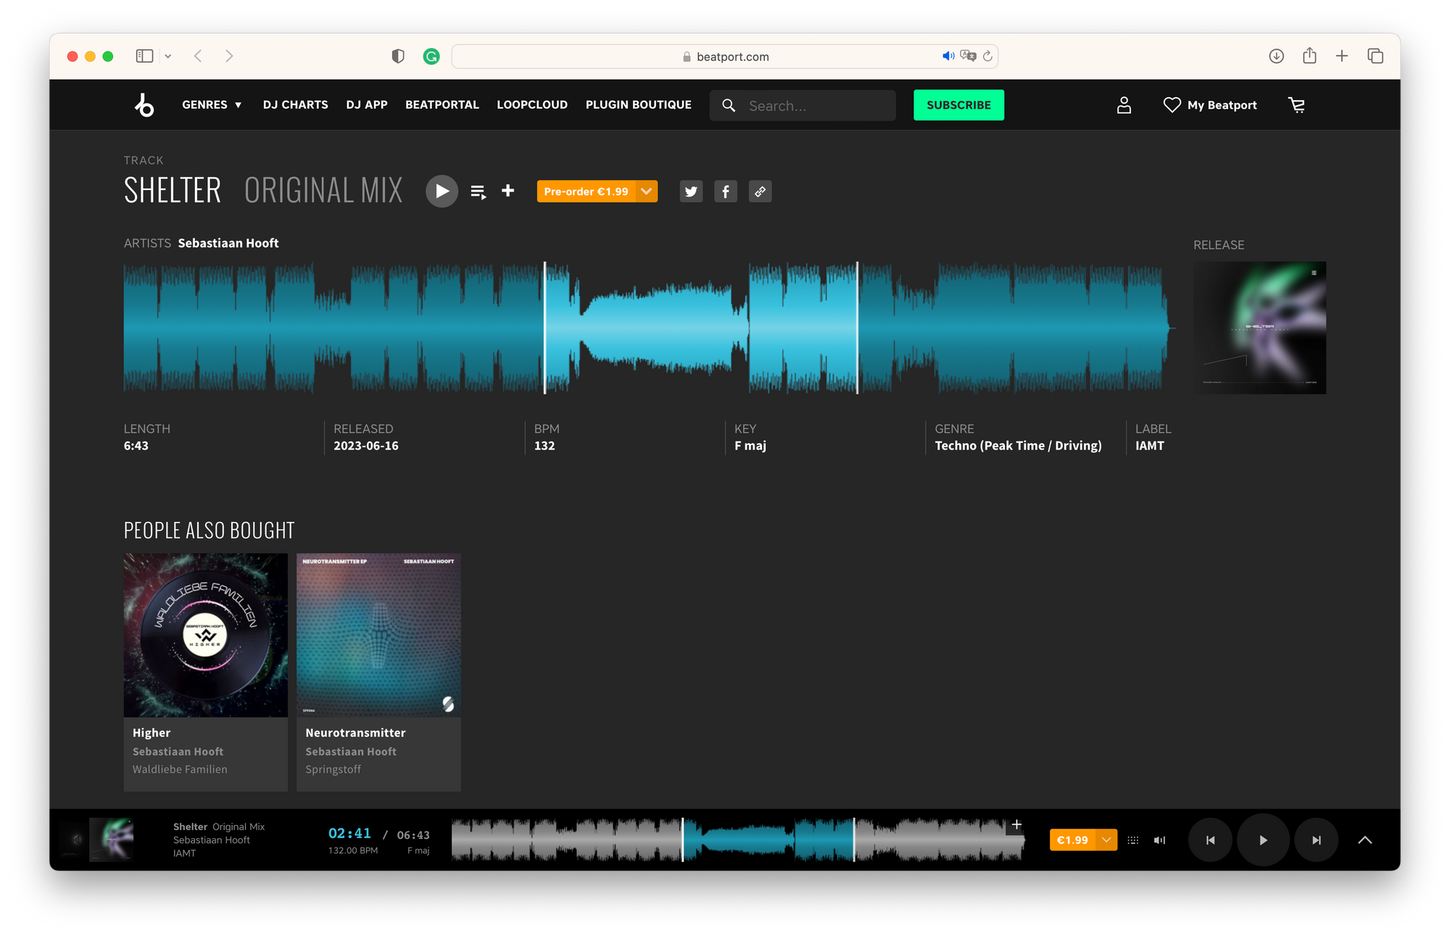The height and width of the screenshot is (936, 1450).
Task: Expand the Pre-order format dropdown arrow
Action: click(x=647, y=191)
